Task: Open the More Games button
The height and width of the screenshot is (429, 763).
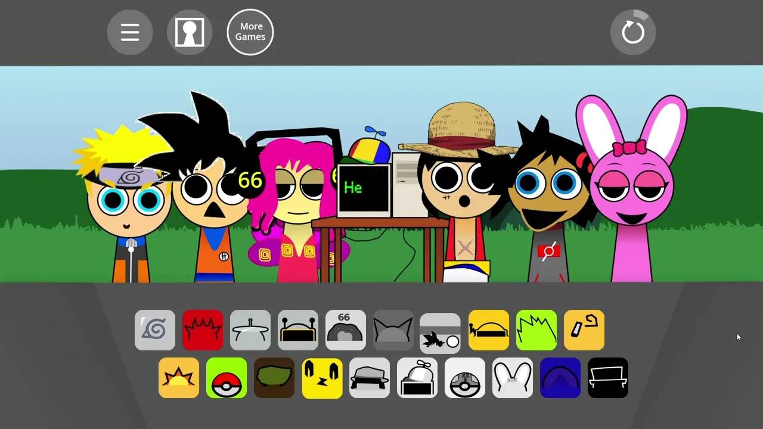Action: 250,32
